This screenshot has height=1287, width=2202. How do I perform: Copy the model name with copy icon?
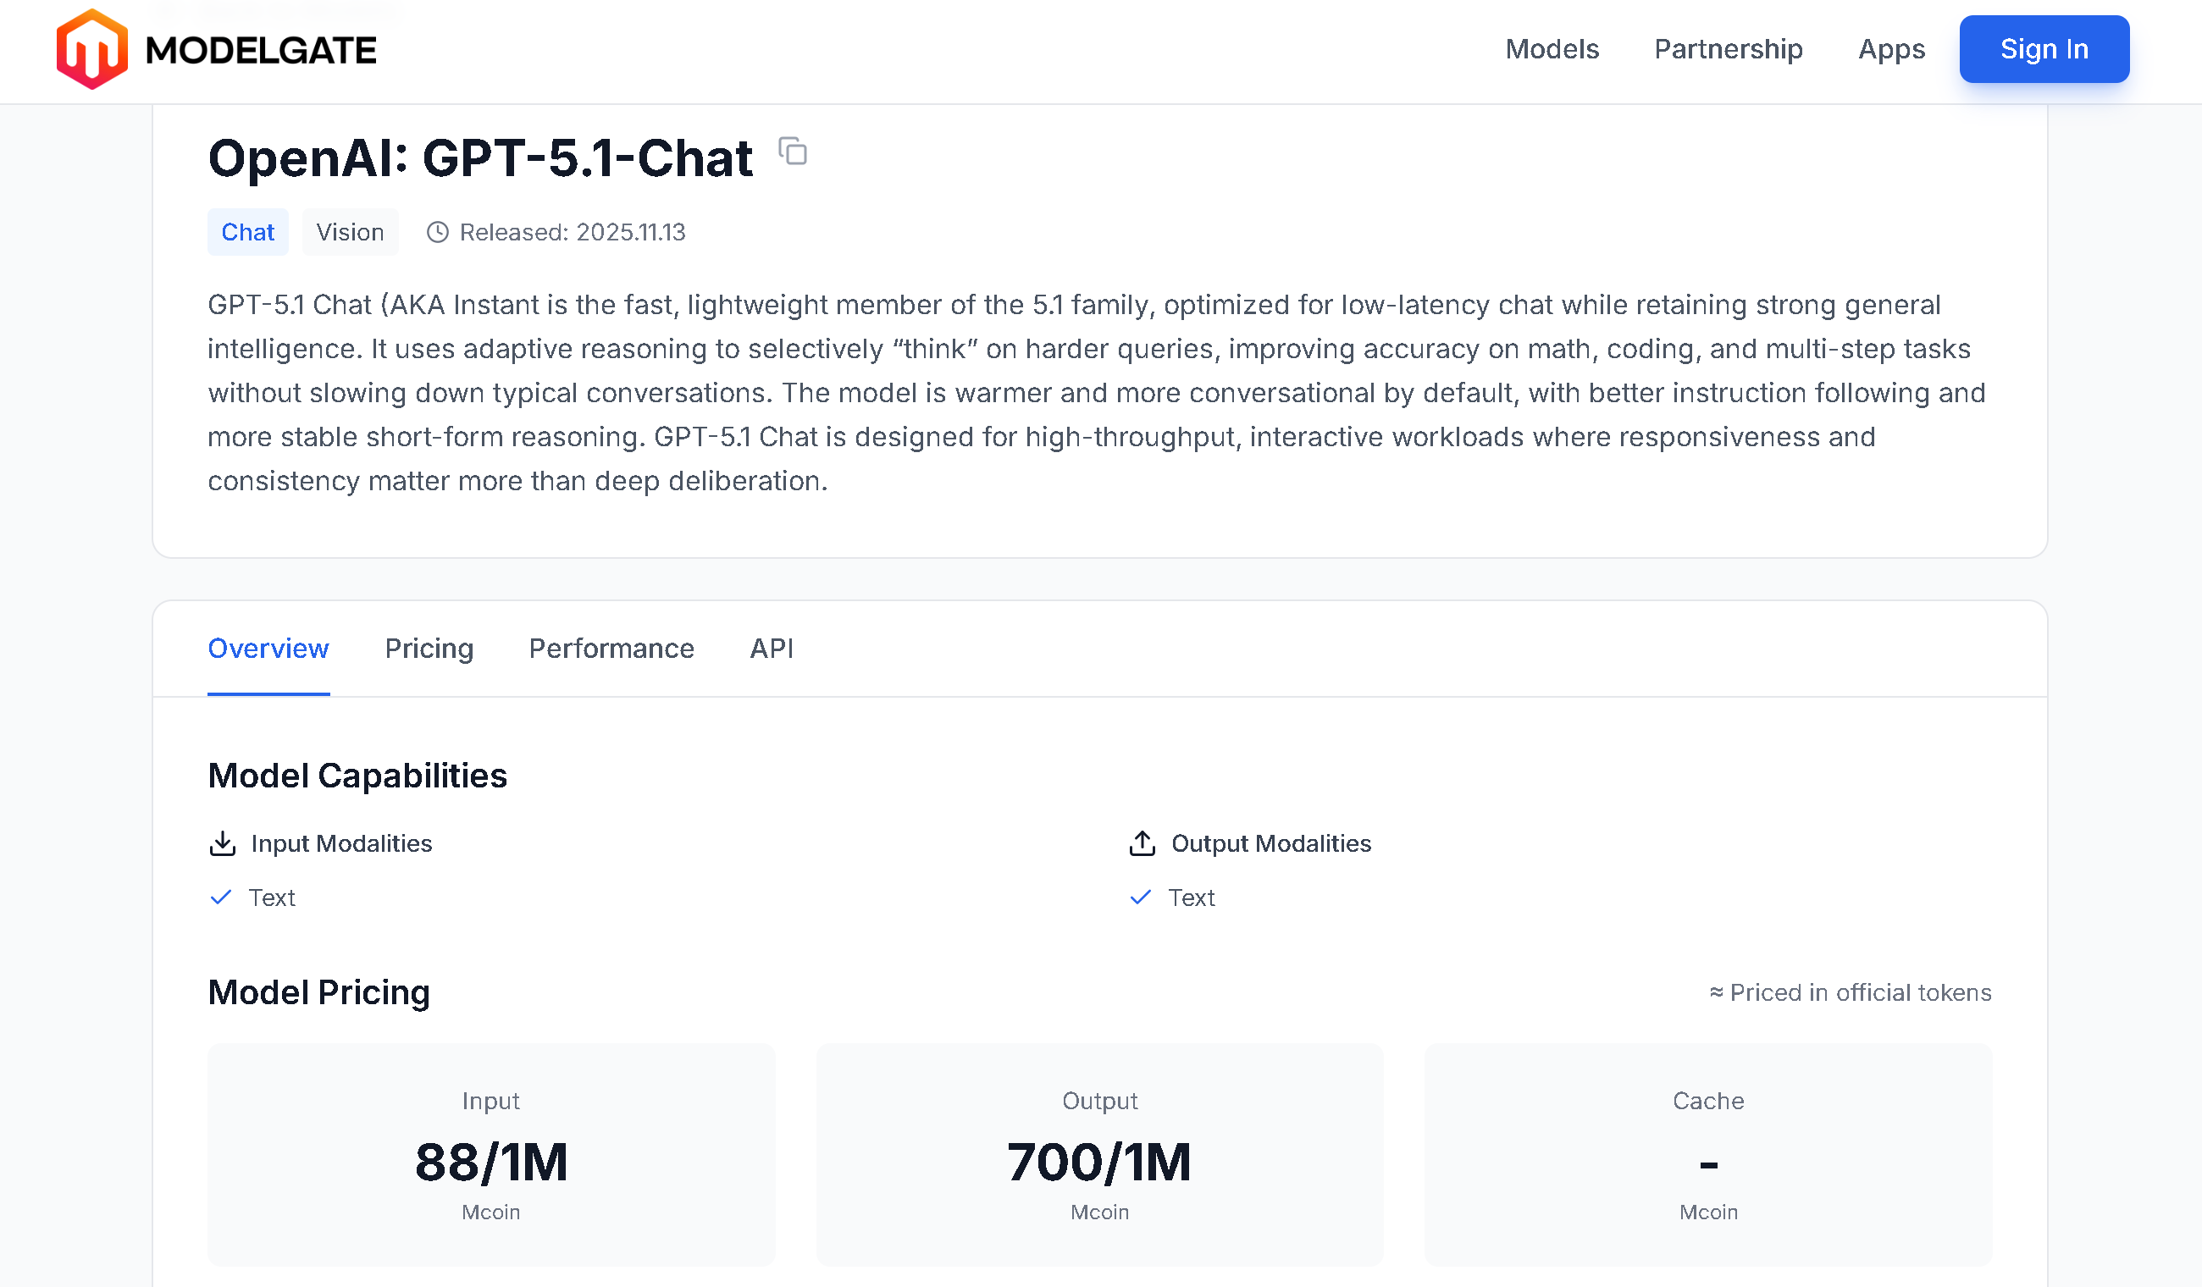click(x=793, y=152)
